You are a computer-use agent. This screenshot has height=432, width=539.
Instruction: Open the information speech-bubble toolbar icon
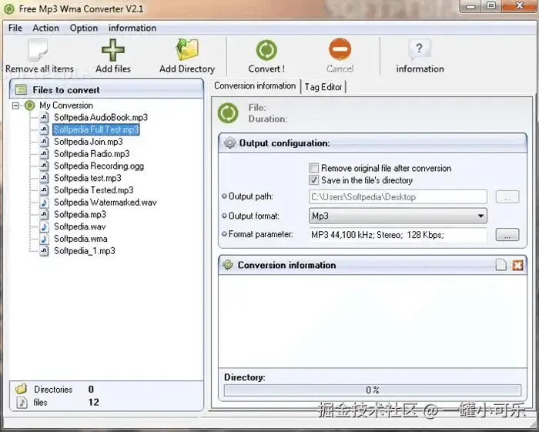[420, 50]
